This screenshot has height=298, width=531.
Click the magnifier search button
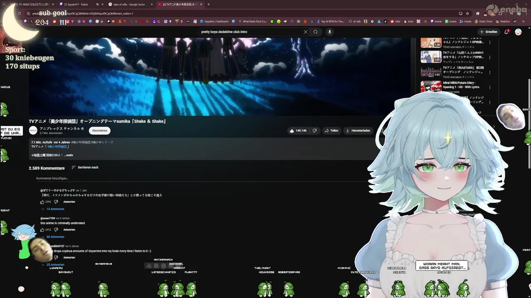[x=316, y=32]
